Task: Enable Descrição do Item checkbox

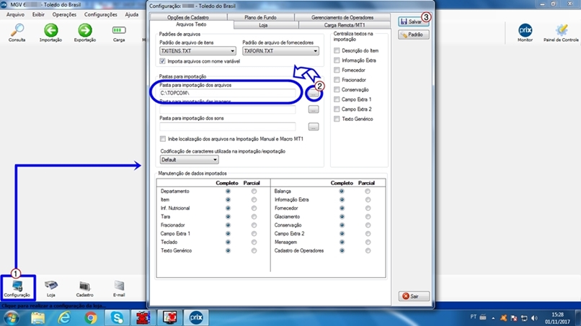Action: [x=337, y=50]
